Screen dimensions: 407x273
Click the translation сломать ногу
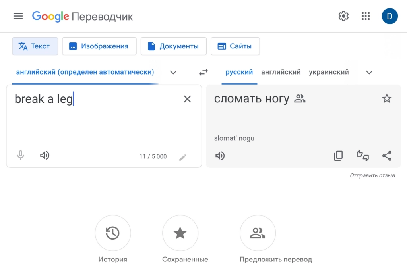[252, 99]
